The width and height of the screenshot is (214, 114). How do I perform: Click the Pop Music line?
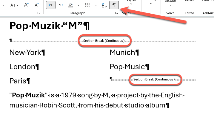click(129, 66)
